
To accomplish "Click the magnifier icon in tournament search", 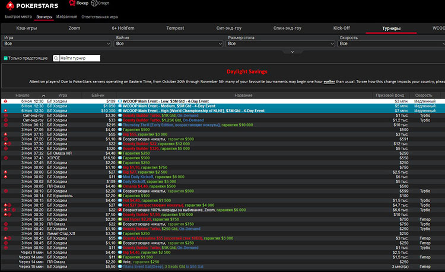I will 56,58.
